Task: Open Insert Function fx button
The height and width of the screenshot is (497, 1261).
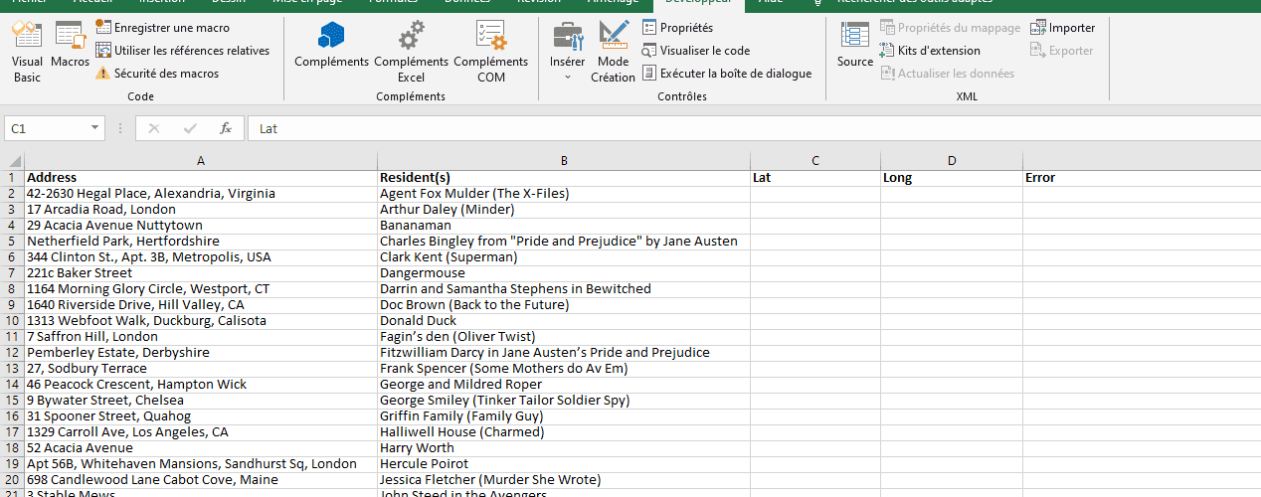Action: tap(226, 128)
